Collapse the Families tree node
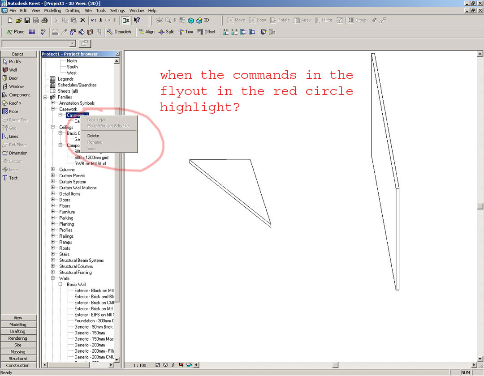 [45, 97]
